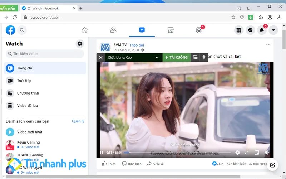Open the 7,3K bình luận comments count
286x179 pixels.
click(236, 164)
